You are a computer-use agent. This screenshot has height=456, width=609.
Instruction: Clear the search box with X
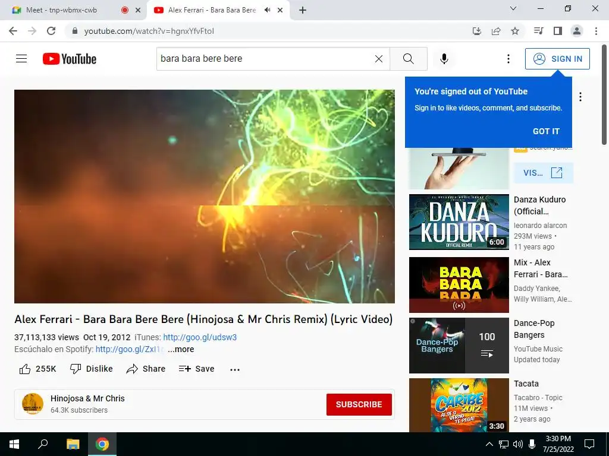379,59
